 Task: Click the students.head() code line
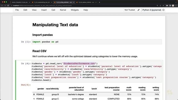tap(41, 80)
